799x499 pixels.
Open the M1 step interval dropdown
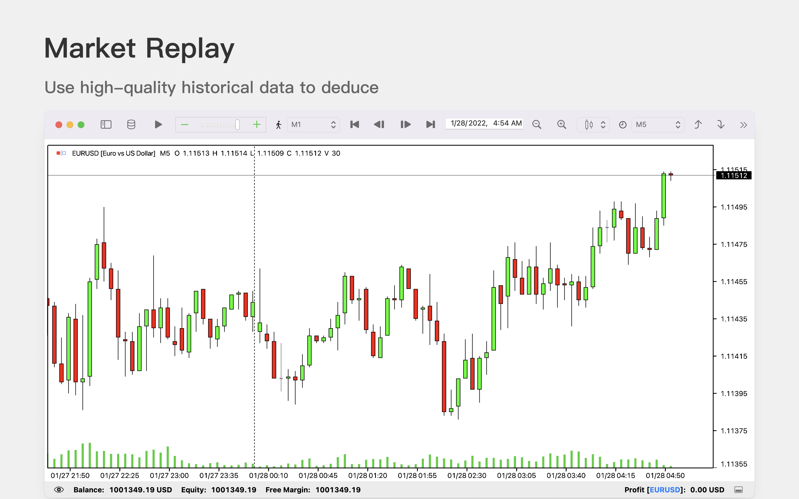click(x=313, y=124)
